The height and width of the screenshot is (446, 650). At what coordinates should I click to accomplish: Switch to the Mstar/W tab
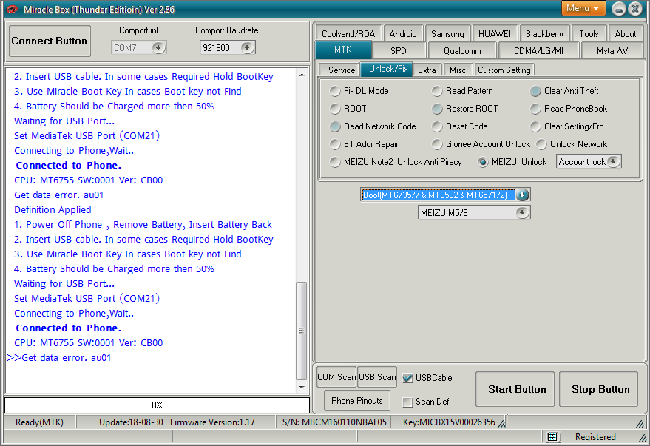coord(612,50)
